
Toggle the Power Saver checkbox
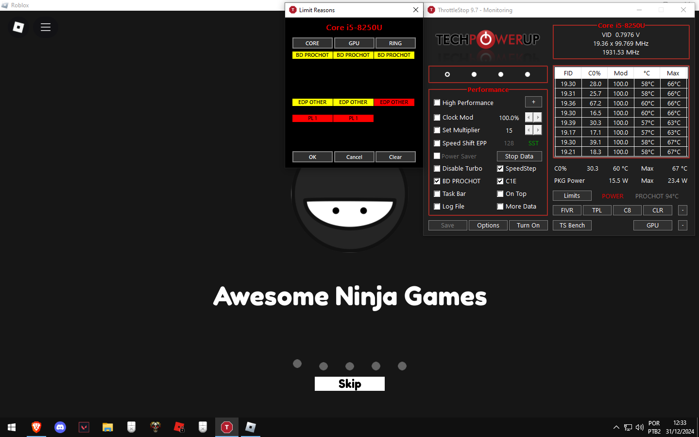(437, 156)
